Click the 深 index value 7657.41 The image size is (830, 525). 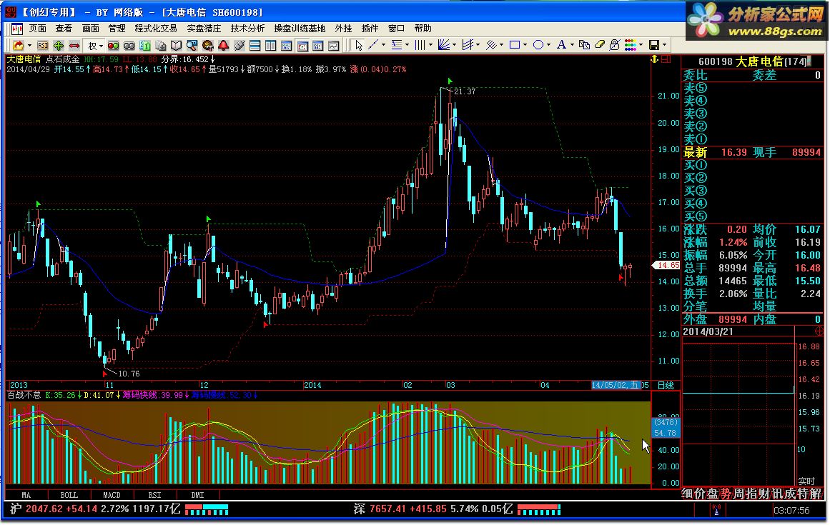point(387,509)
